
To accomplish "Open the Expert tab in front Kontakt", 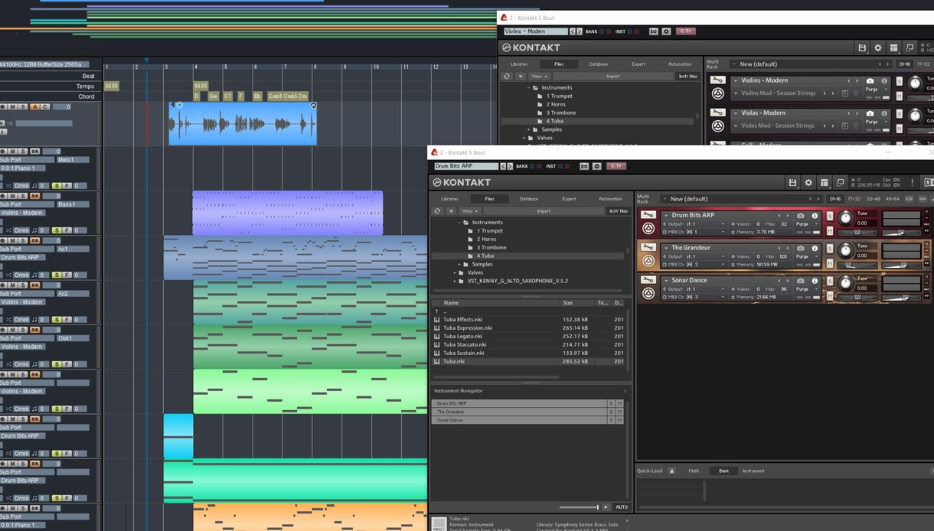I will click(x=569, y=199).
